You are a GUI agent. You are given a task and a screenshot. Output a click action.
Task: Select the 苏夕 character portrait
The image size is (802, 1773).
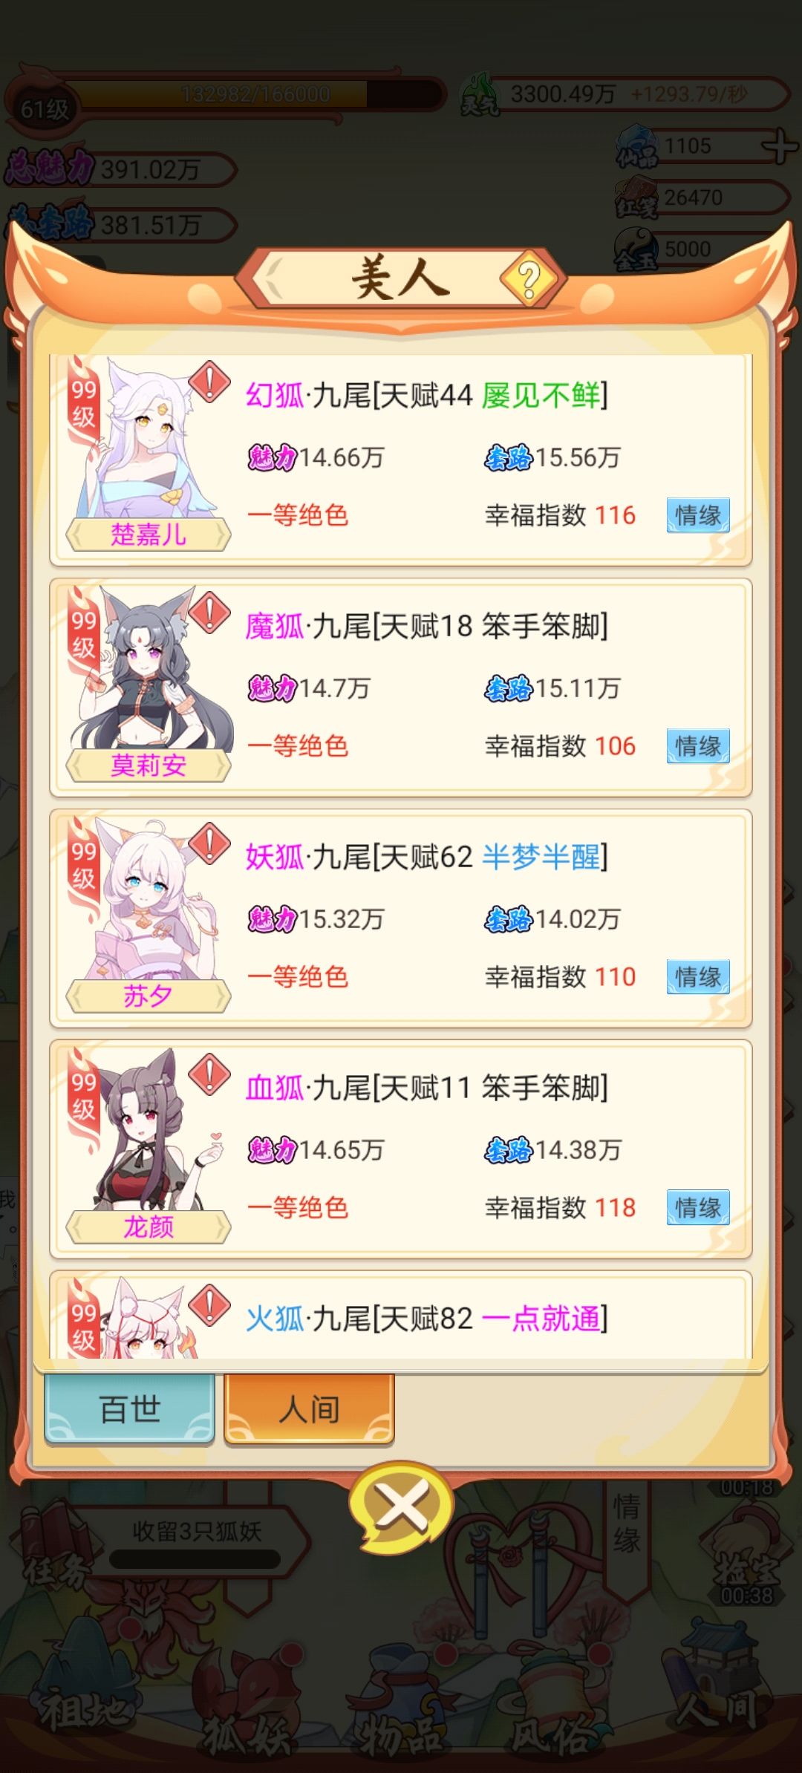[x=149, y=914]
